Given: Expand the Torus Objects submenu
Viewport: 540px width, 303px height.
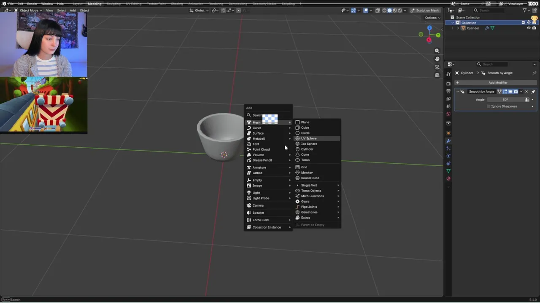Looking at the screenshot, I should click(317, 191).
